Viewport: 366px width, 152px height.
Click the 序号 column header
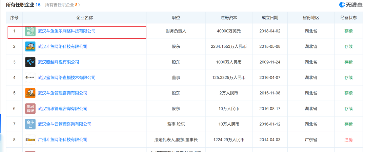pyautogui.click(x=14, y=18)
